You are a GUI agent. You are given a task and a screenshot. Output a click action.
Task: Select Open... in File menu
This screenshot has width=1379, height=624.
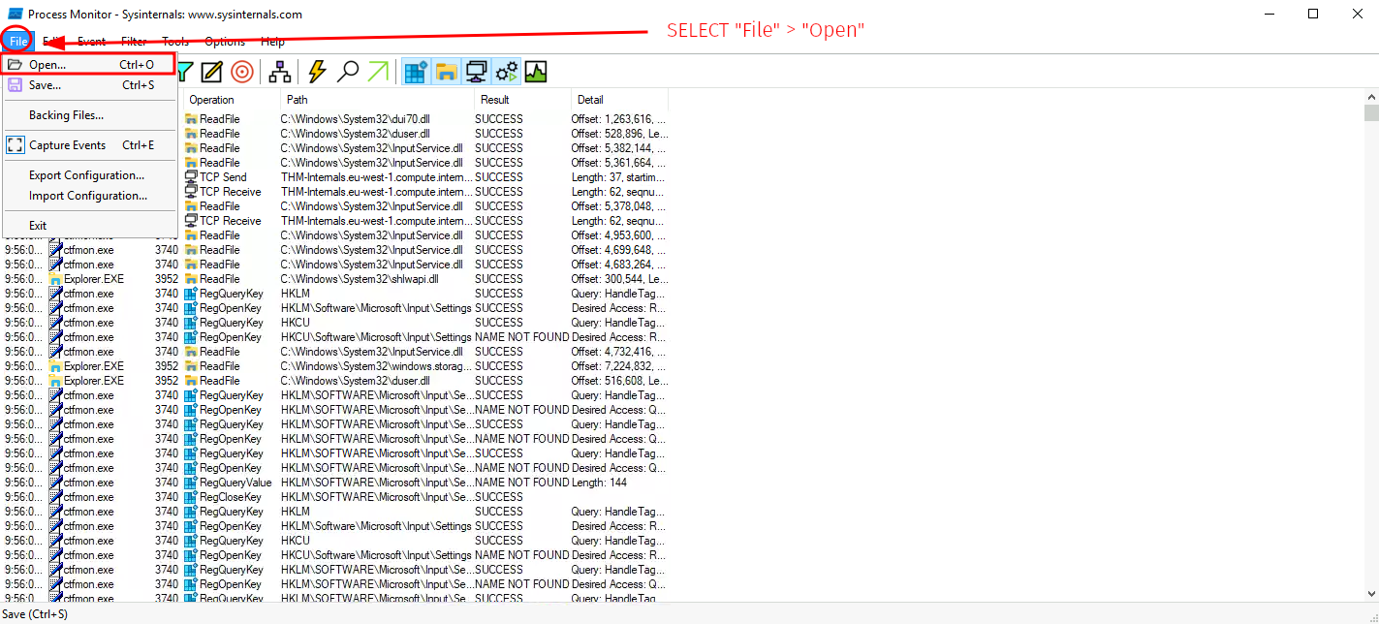click(x=48, y=65)
